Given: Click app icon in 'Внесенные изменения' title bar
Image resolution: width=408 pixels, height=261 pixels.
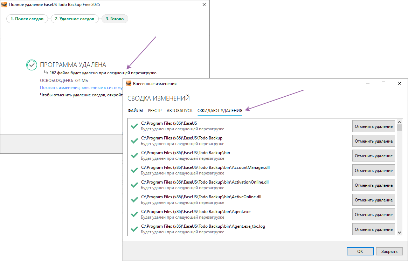Looking at the screenshot, I should point(129,84).
